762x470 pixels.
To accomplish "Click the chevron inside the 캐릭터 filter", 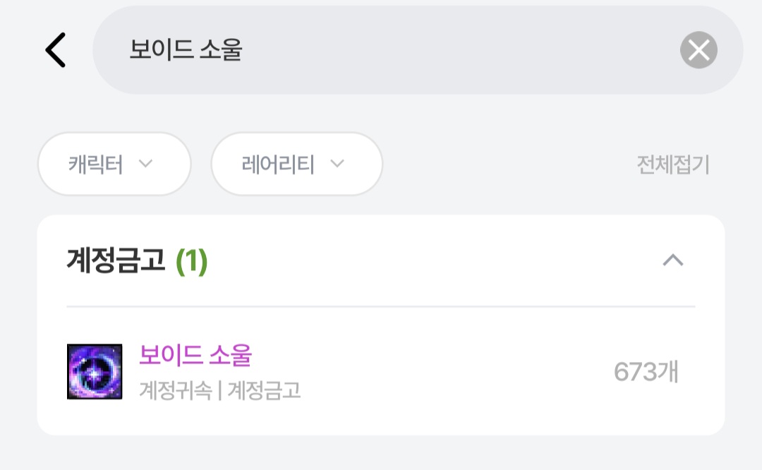I will [x=146, y=164].
